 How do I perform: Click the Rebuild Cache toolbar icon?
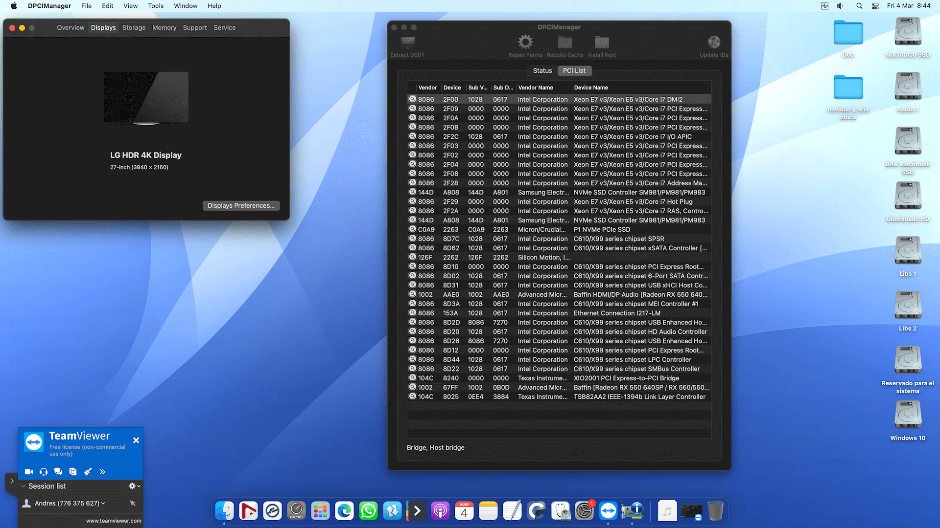tap(565, 42)
